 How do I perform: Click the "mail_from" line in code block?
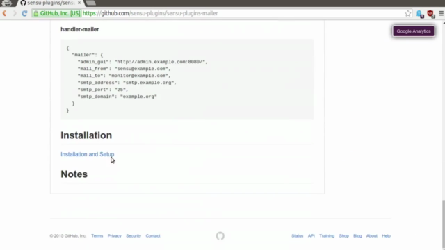pos(124,69)
